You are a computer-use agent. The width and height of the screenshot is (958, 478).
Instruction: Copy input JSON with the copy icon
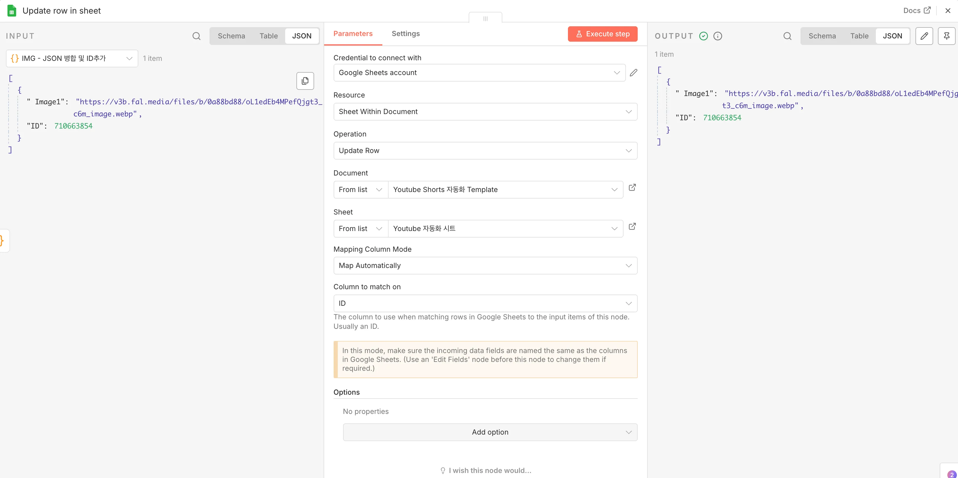tap(305, 81)
